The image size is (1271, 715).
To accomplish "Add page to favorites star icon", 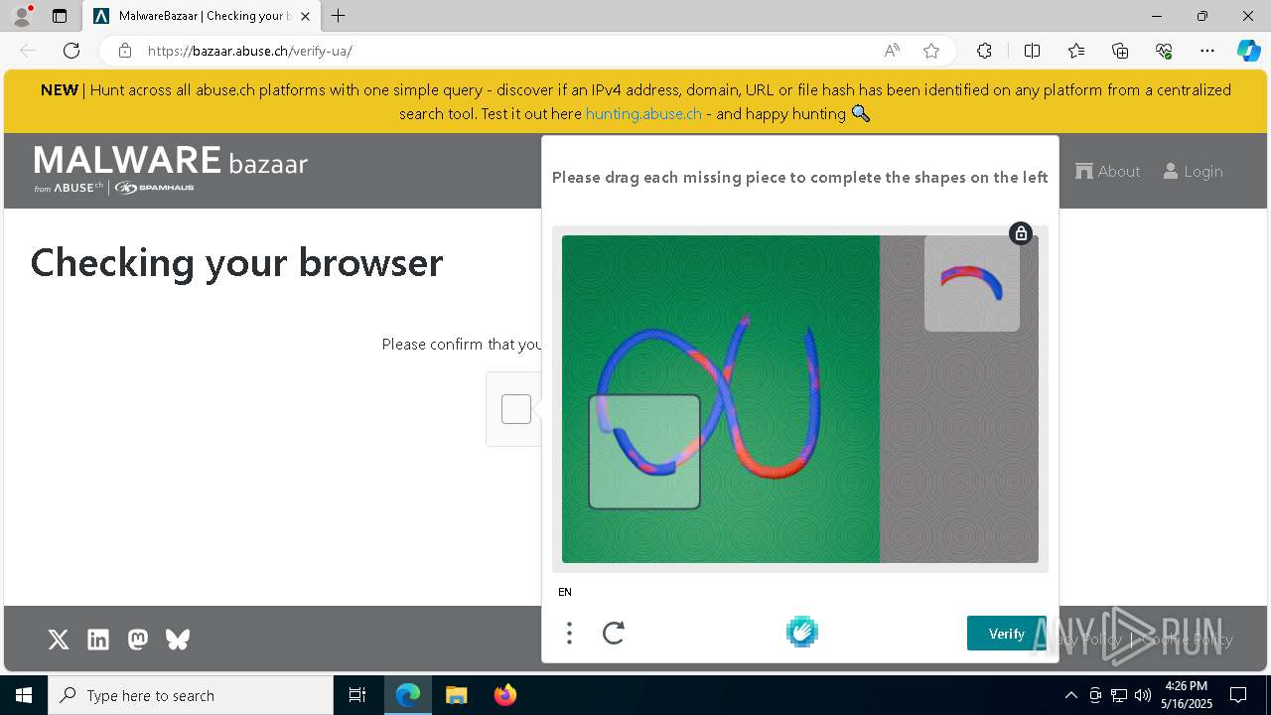I will click(x=931, y=51).
